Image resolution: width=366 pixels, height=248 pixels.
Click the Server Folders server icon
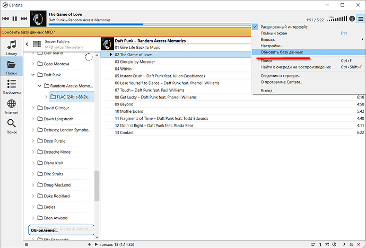click(x=37, y=44)
